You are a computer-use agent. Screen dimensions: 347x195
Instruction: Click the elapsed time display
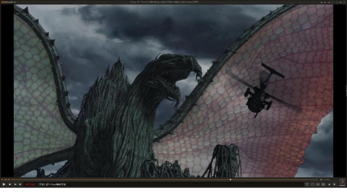[x=5, y=180]
